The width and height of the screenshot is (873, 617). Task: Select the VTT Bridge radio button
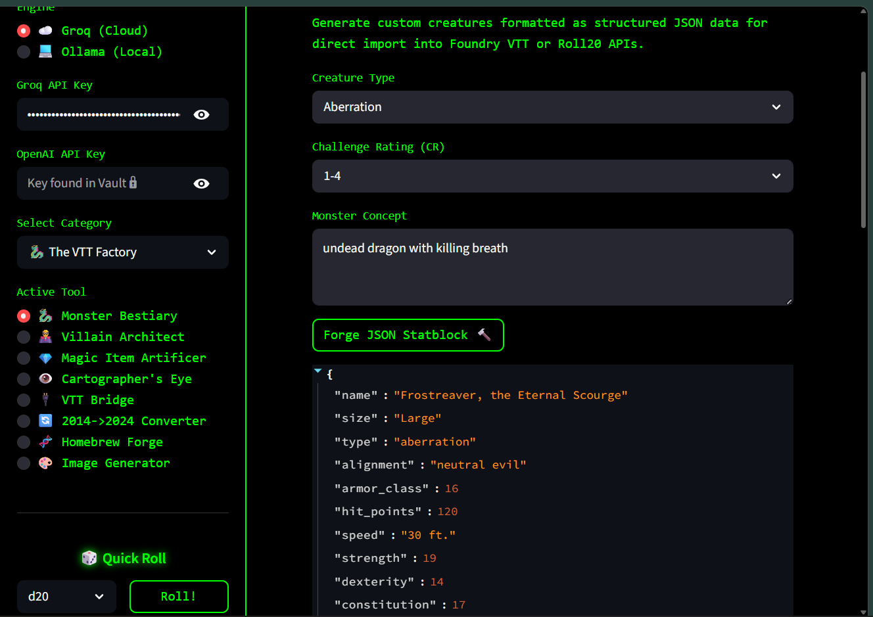(x=24, y=400)
